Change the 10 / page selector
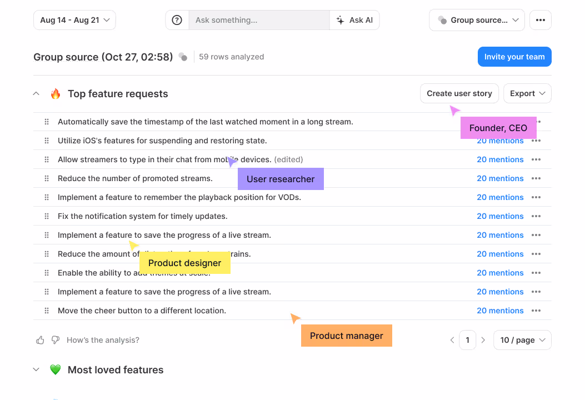The width and height of the screenshot is (585, 400). point(522,340)
